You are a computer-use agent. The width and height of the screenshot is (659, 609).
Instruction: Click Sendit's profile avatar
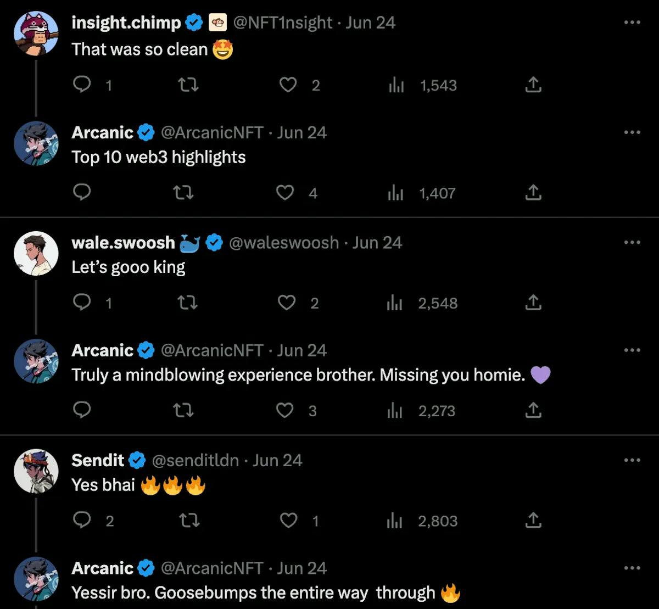click(x=36, y=471)
